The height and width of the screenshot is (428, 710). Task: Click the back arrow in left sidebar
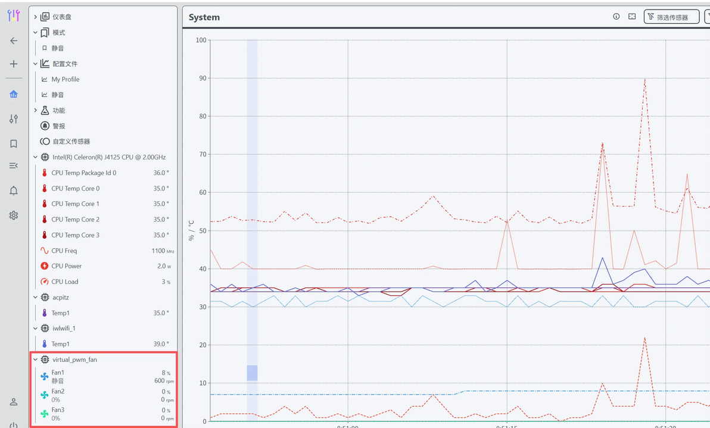(14, 40)
